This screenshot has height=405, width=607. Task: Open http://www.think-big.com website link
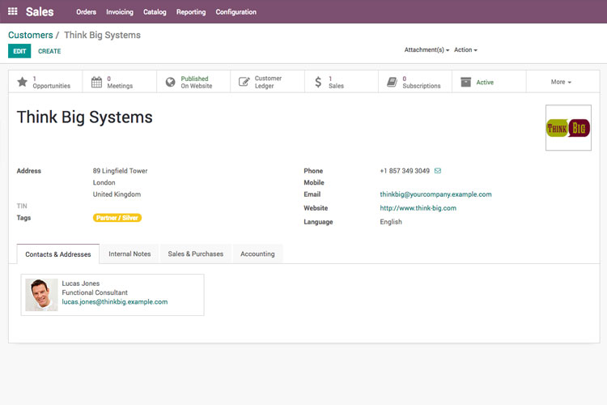[x=418, y=208]
